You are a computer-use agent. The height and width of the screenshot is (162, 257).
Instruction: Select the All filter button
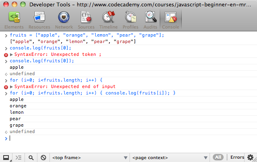[218, 157]
